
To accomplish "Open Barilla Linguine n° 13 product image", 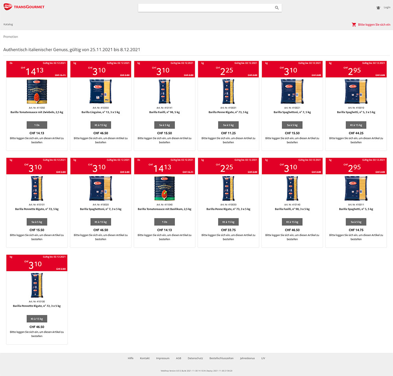I will point(101,92).
